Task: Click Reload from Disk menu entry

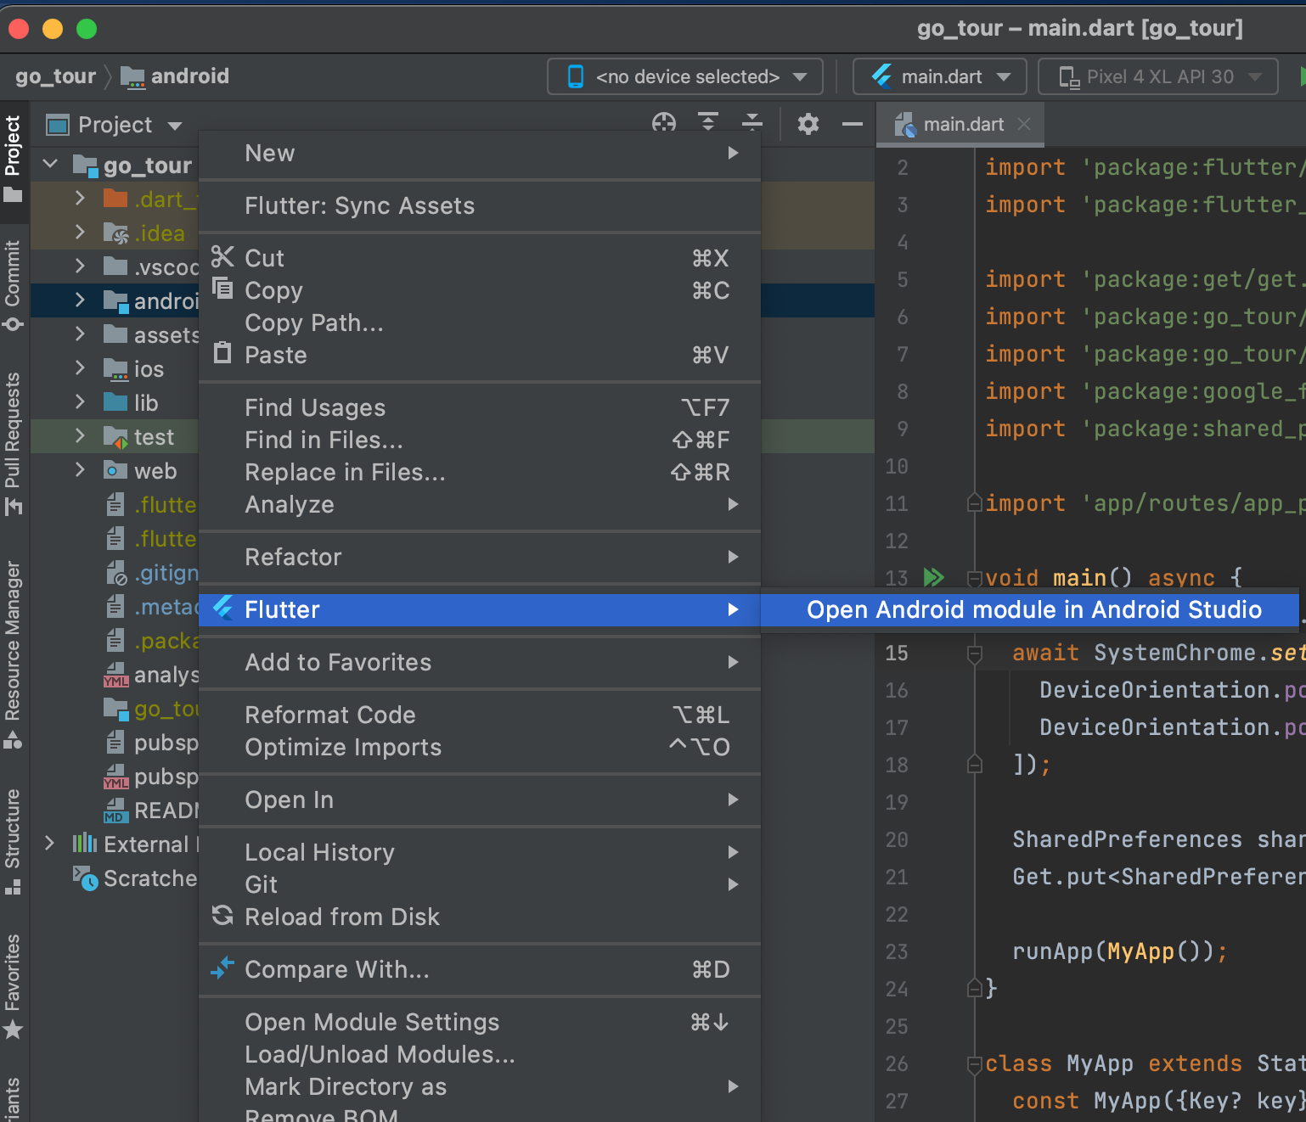Action: click(342, 917)
